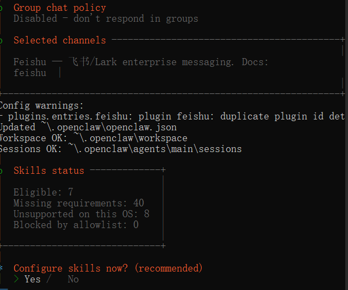
Task: Click the Group chat policy heading
Action: pyautogui.click(x=60, y=8)
